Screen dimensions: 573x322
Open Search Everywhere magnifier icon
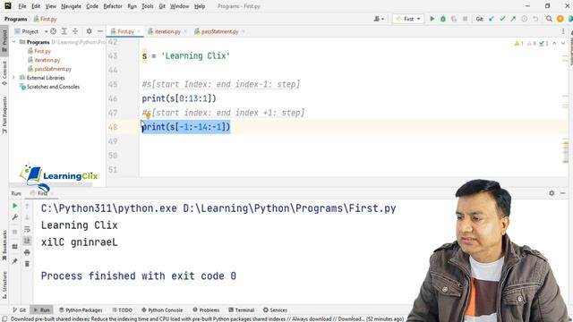549,19
